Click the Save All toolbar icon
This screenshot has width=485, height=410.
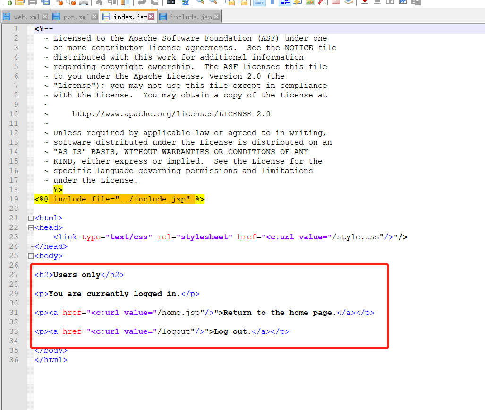pyautogui.click(x=45, y=2)
